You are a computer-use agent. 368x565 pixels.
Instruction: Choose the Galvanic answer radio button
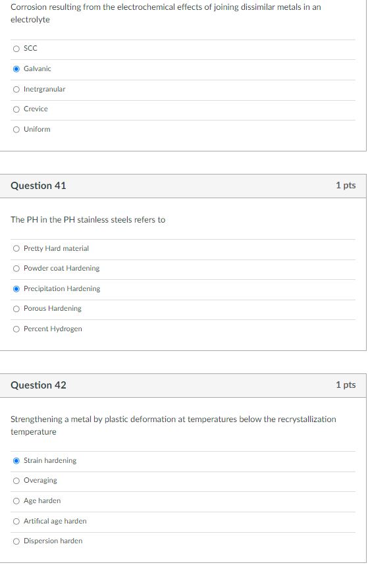(x=16, y=69)
